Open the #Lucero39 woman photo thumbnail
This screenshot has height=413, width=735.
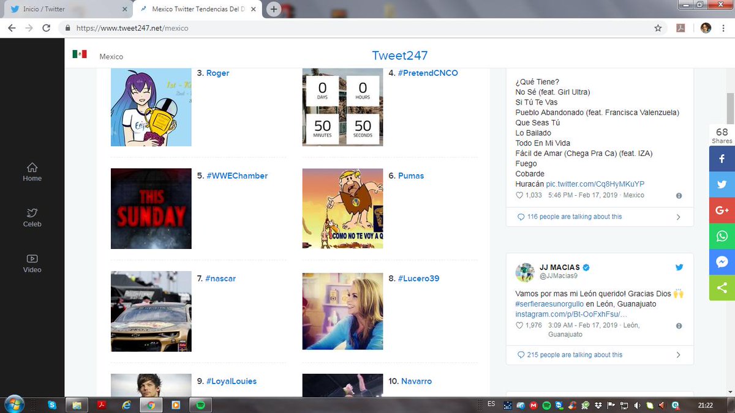343,311
